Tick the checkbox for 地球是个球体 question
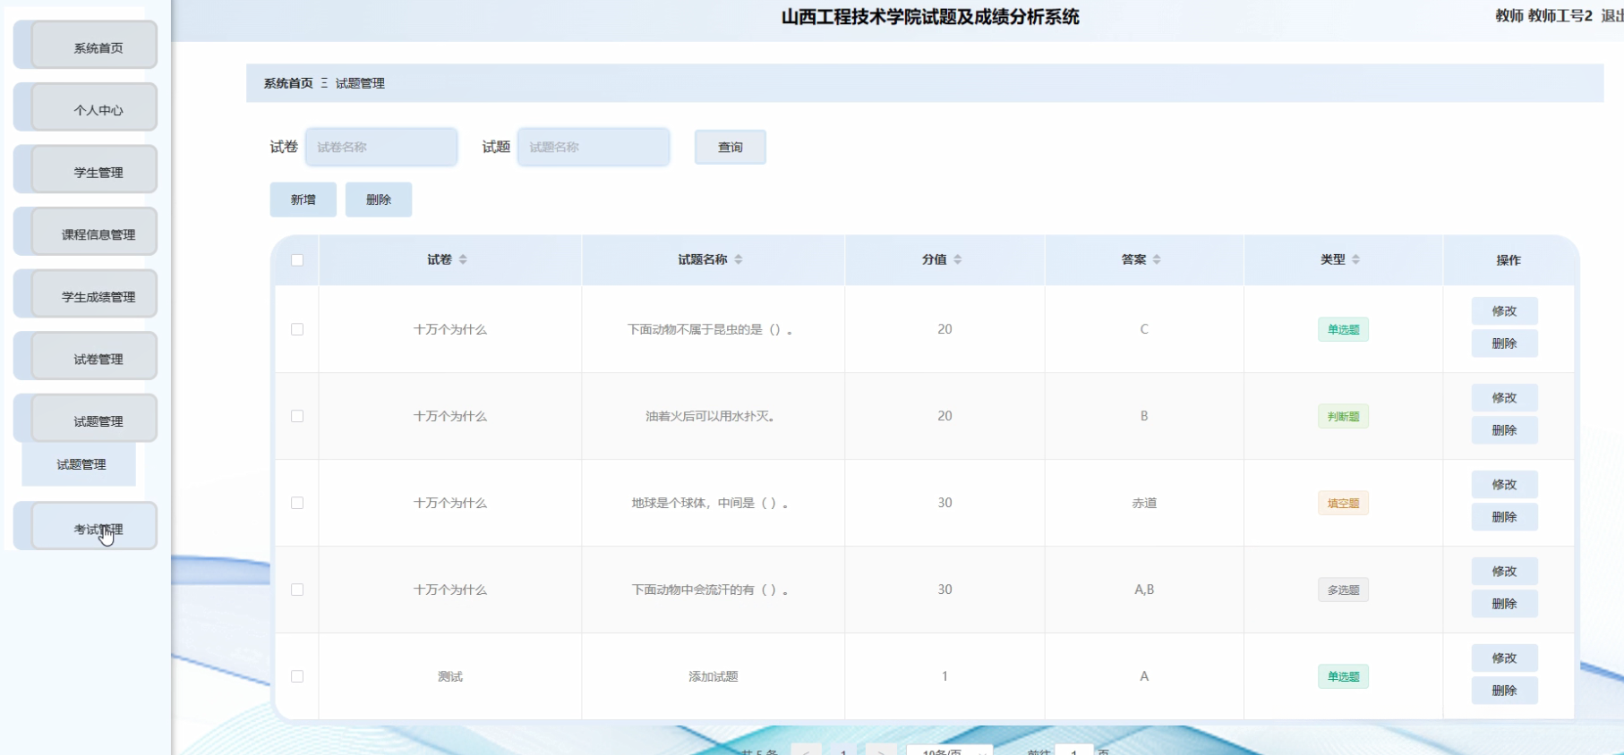1624x755 pixels. [297, 503]
